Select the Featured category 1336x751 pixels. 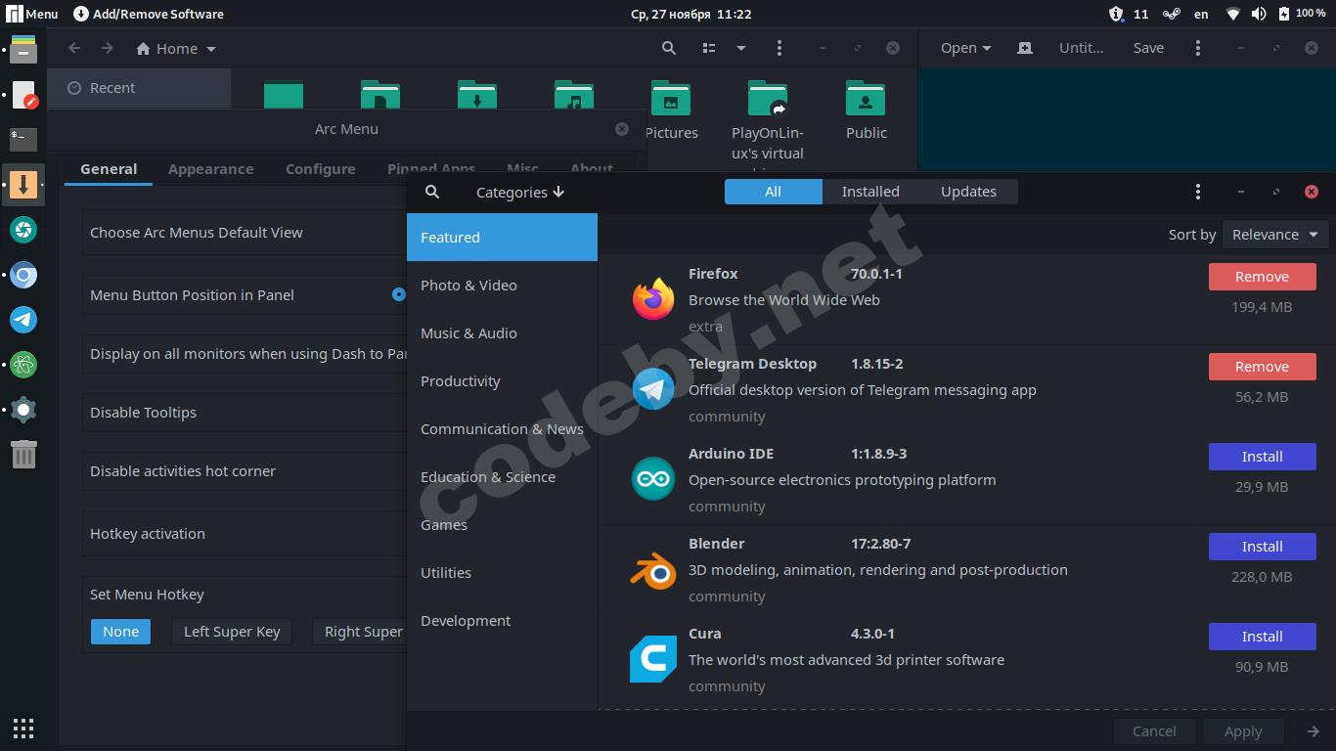pos(502,238)
